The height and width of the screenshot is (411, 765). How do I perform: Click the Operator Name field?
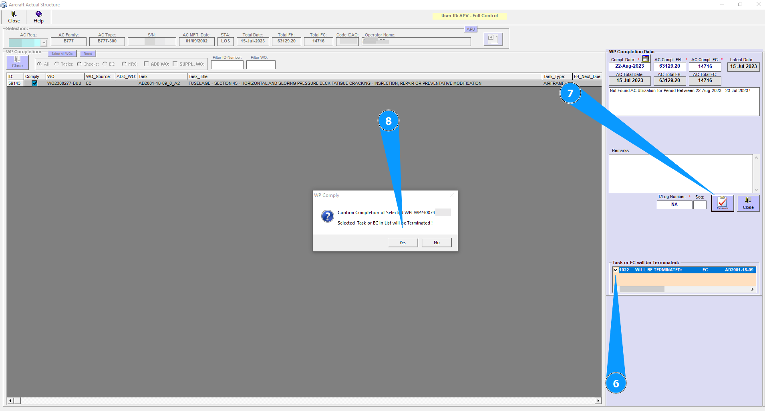416,41
